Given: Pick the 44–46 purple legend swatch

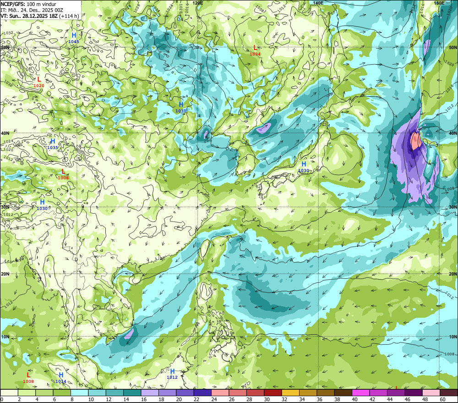Looking at the screenshot, I should click(x=396, y=392).
